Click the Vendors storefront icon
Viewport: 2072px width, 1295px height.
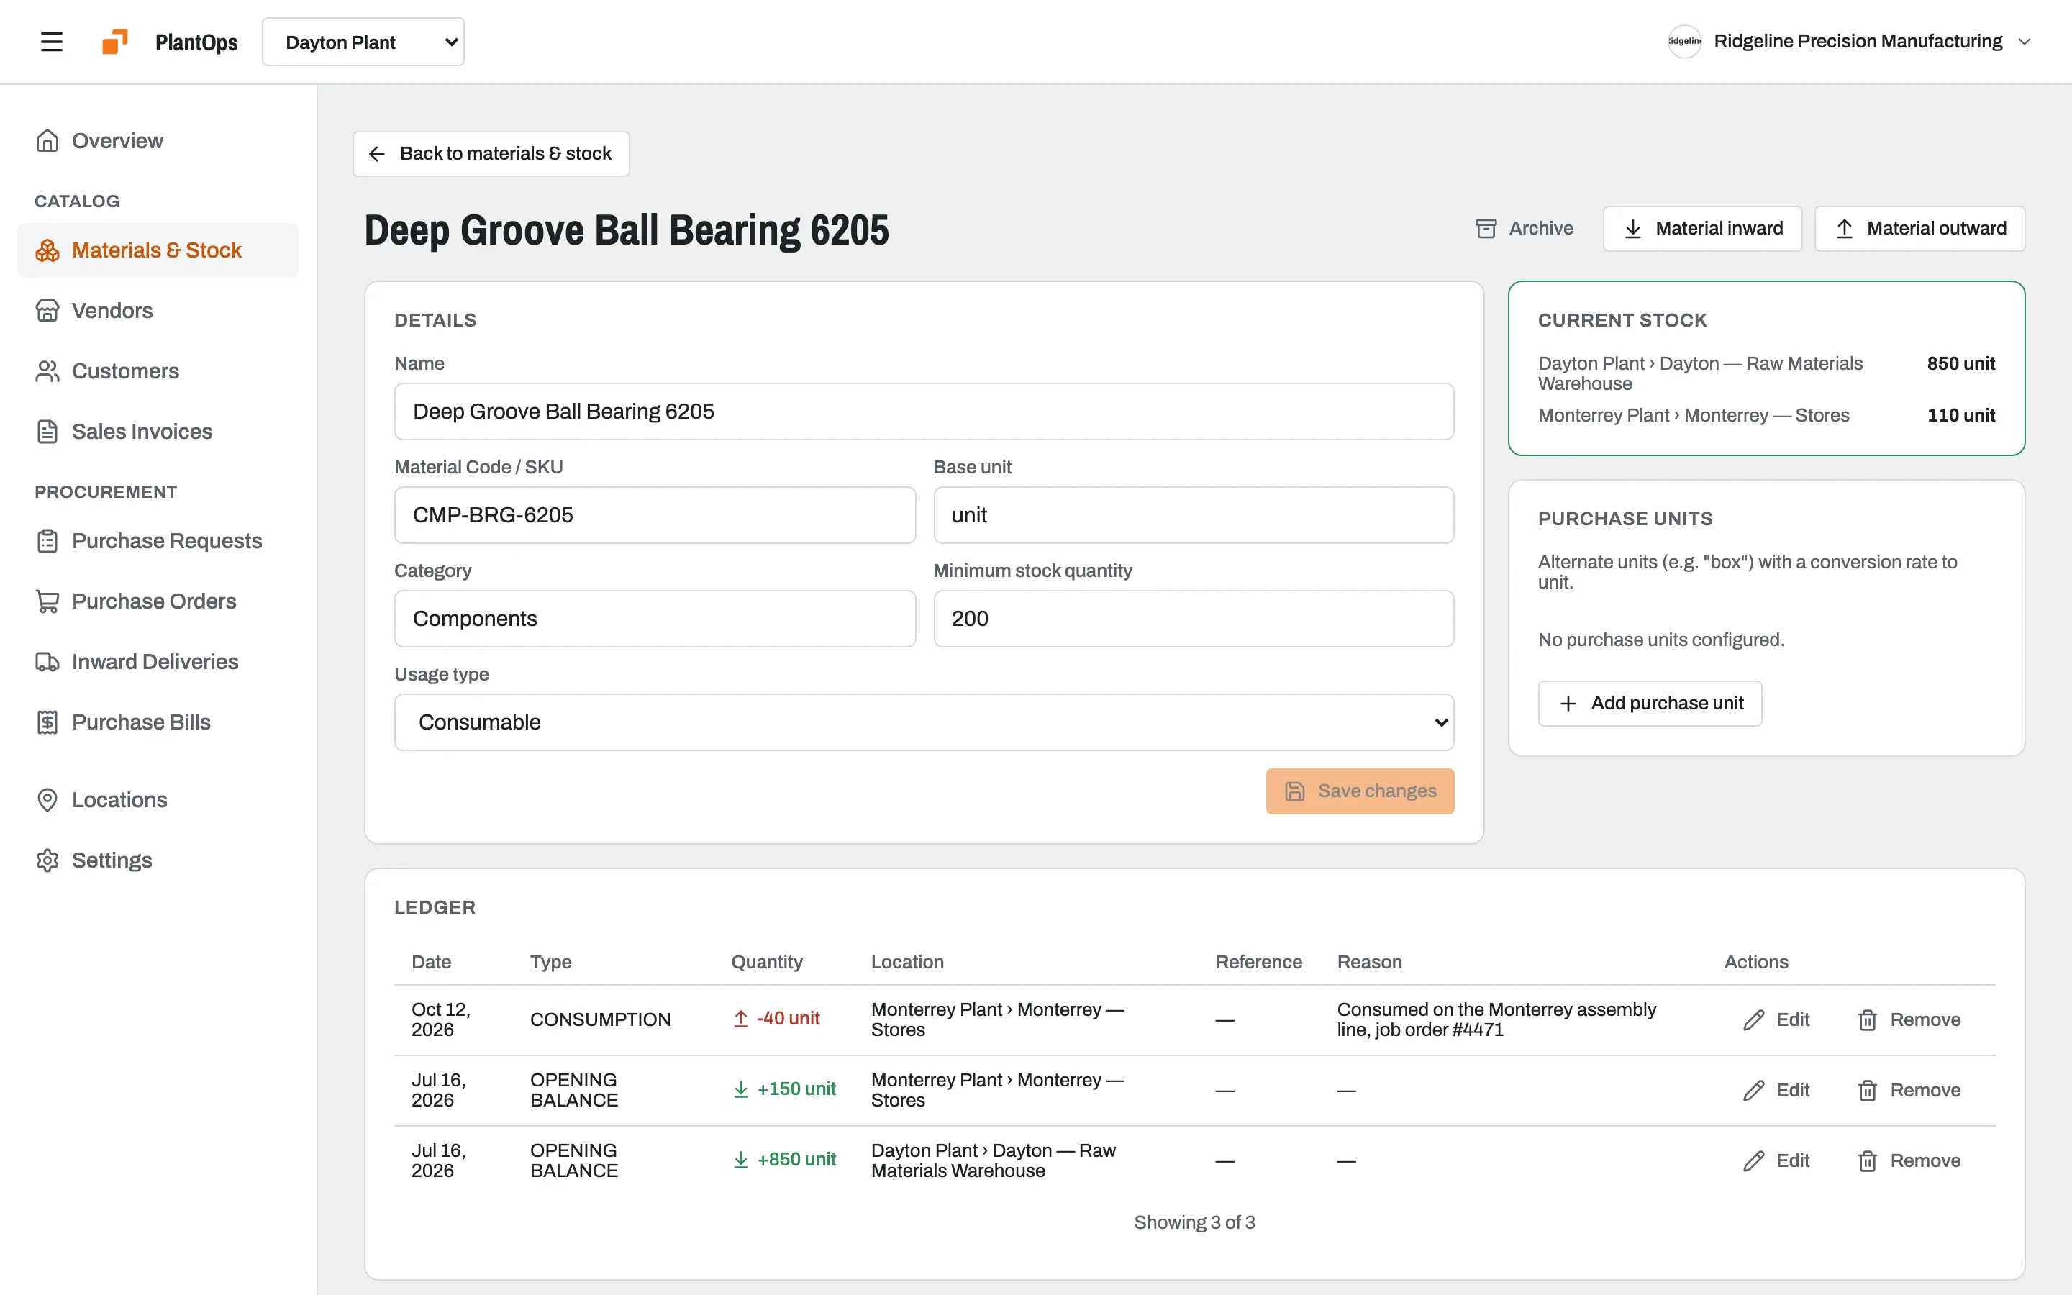click(x=47, y=310)
